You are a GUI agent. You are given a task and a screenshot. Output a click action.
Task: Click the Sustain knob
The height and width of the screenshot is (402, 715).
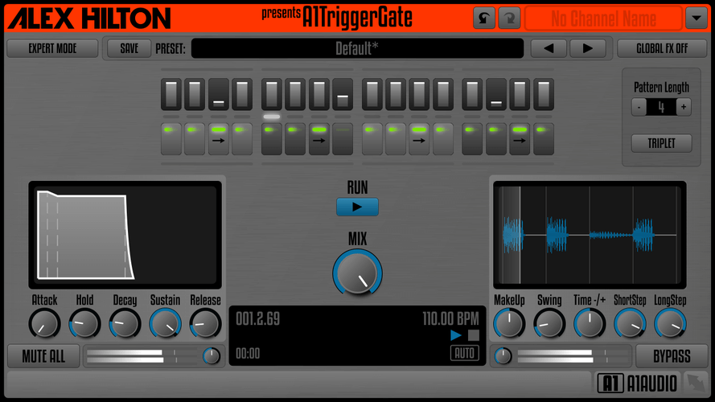[x=165, y=323]
